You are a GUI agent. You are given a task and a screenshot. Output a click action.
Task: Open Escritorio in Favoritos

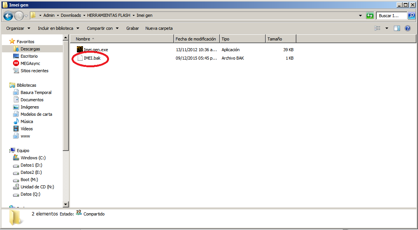pos(29,56)
